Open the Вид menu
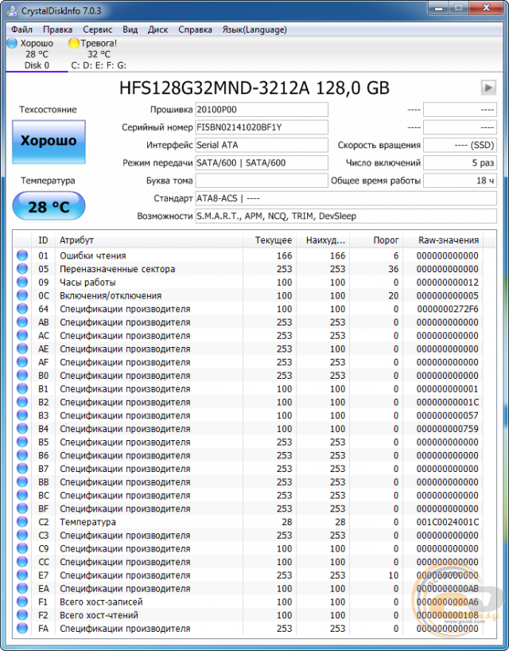Viewport: 509px width, 651px height. coord(130,29)
